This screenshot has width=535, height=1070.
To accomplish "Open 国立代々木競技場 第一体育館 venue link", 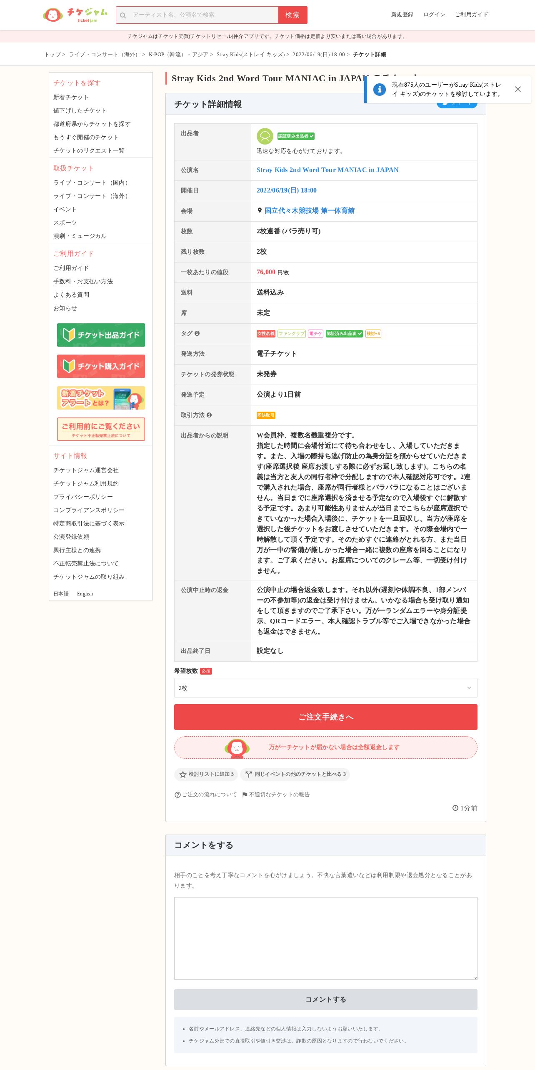I will pos(310,211).
